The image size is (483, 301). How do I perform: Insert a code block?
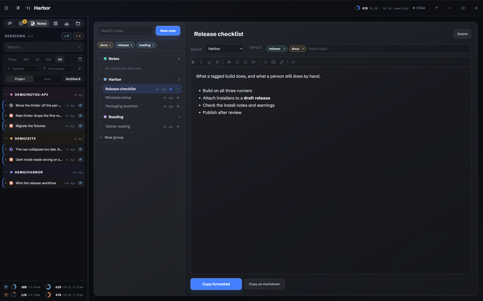coord(273,62)
